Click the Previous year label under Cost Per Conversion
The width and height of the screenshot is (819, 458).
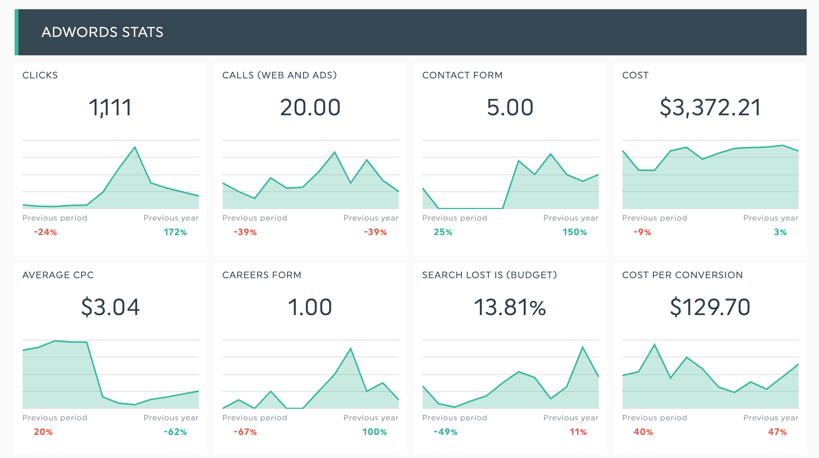771,418
